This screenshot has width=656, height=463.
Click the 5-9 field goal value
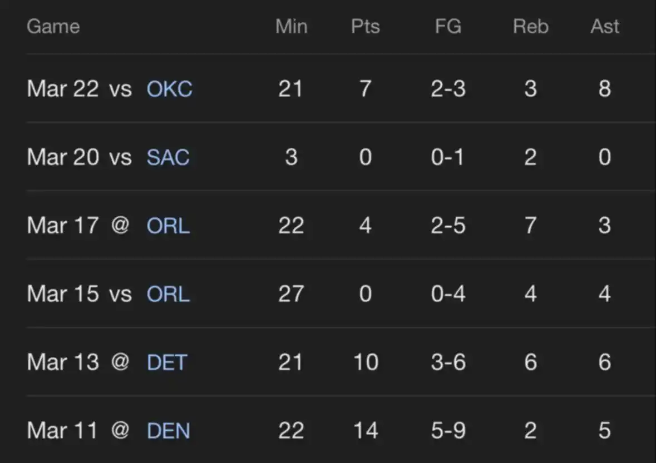pos(448,431)
